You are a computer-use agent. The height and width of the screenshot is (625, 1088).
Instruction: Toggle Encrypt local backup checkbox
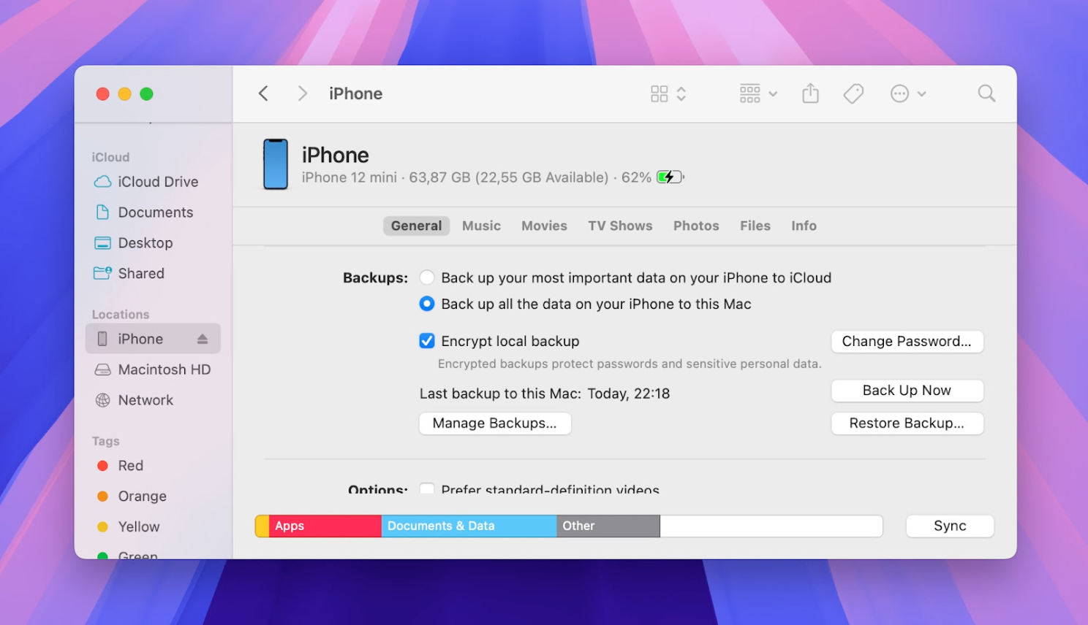tap(427, 341)
